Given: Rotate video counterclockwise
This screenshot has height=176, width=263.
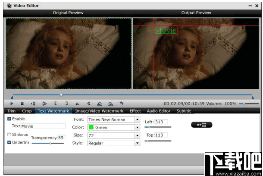Looking at the screenshot, I should [x=99, y=104].
